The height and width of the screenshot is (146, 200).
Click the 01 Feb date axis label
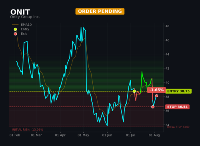tap(15, 135)
